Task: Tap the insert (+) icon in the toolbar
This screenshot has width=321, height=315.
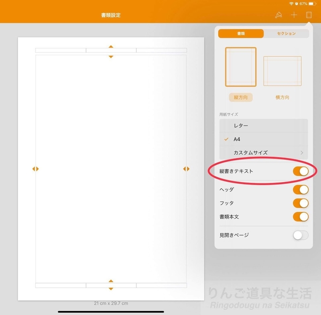Action: pos(293,16)
